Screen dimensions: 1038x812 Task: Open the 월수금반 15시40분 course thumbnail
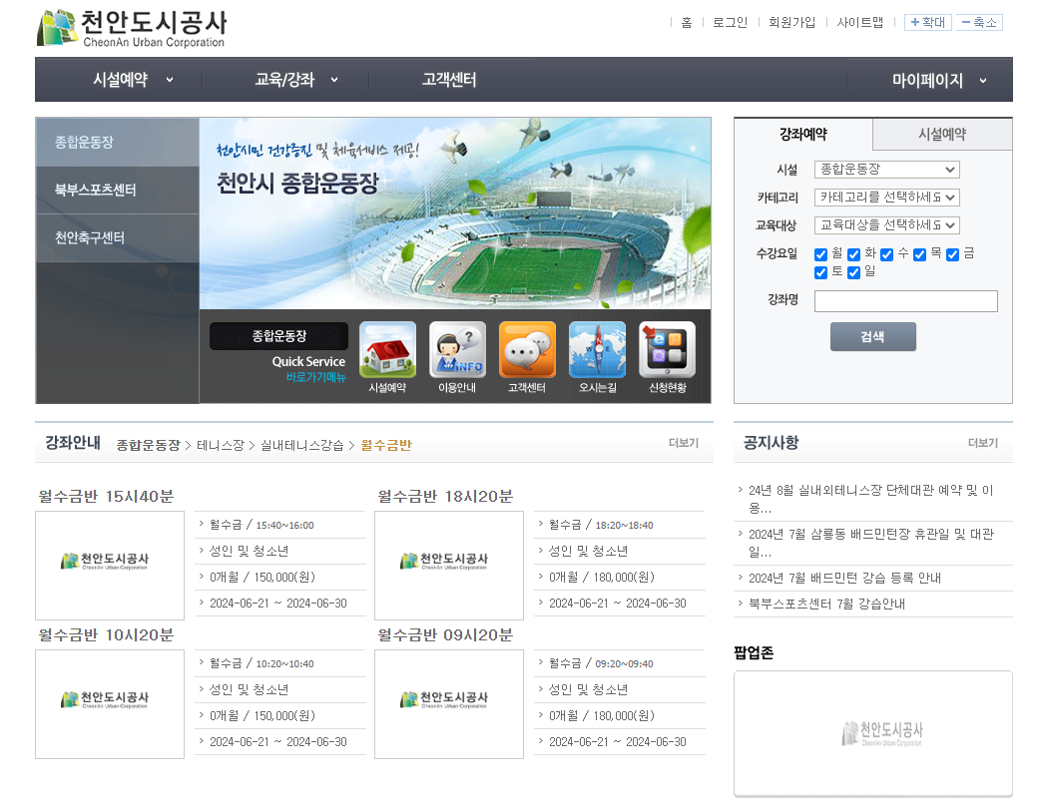pos(110,566)
